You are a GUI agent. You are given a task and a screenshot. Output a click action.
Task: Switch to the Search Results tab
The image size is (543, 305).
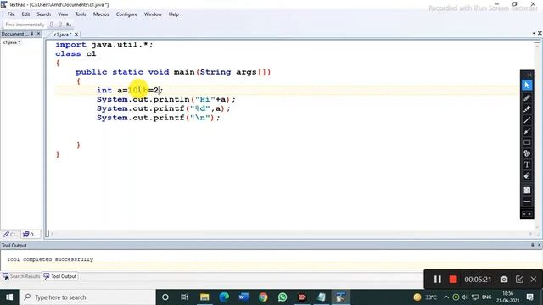pyautogui.click(x=21, y=276)
